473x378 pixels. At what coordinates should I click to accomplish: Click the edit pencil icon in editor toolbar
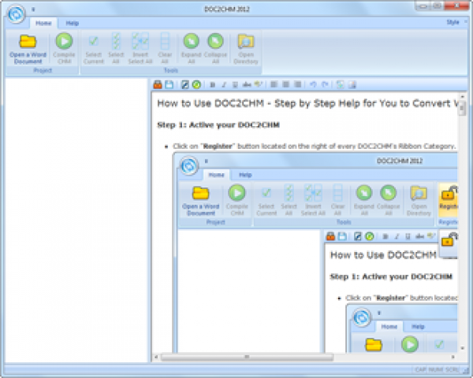pos(185,85)
